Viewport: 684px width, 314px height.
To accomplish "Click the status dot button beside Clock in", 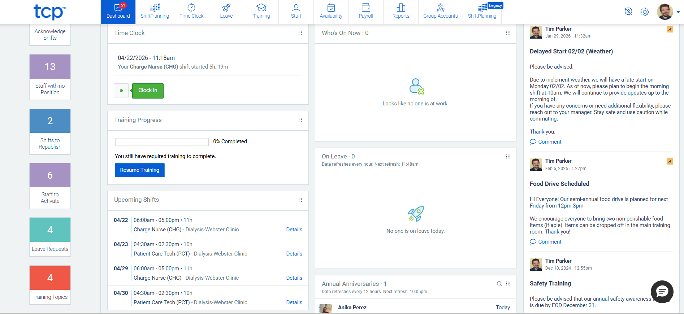I will pos(121,91).
